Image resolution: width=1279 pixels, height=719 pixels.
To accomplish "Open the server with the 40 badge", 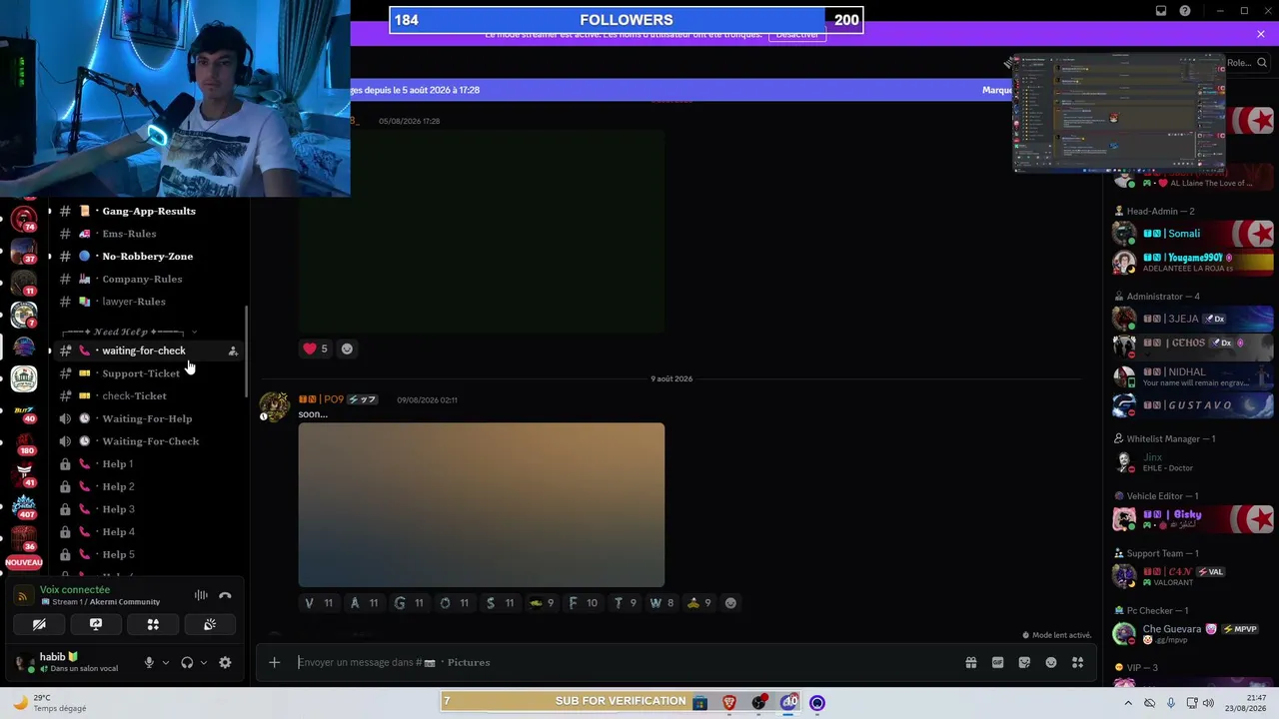I will point(24,410).
